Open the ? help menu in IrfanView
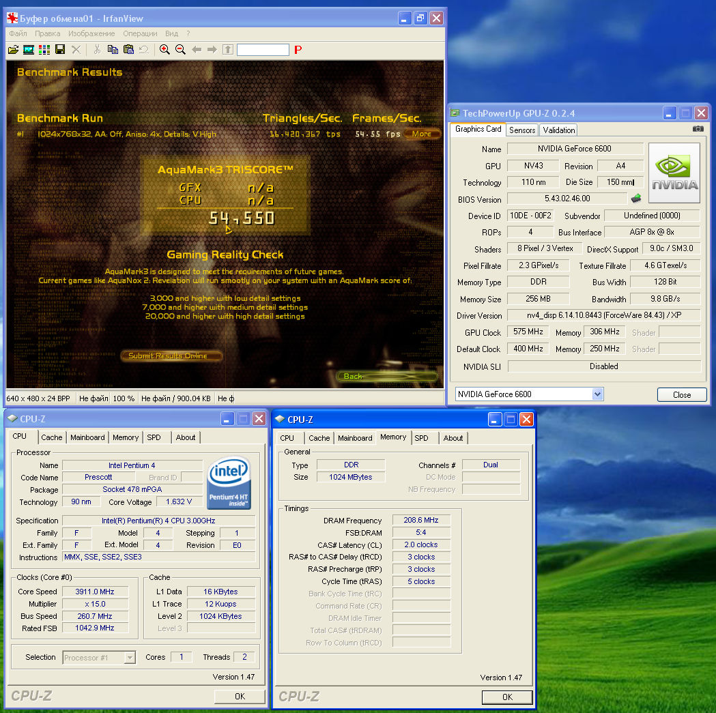716x713 pixels. tap(188, 33)
